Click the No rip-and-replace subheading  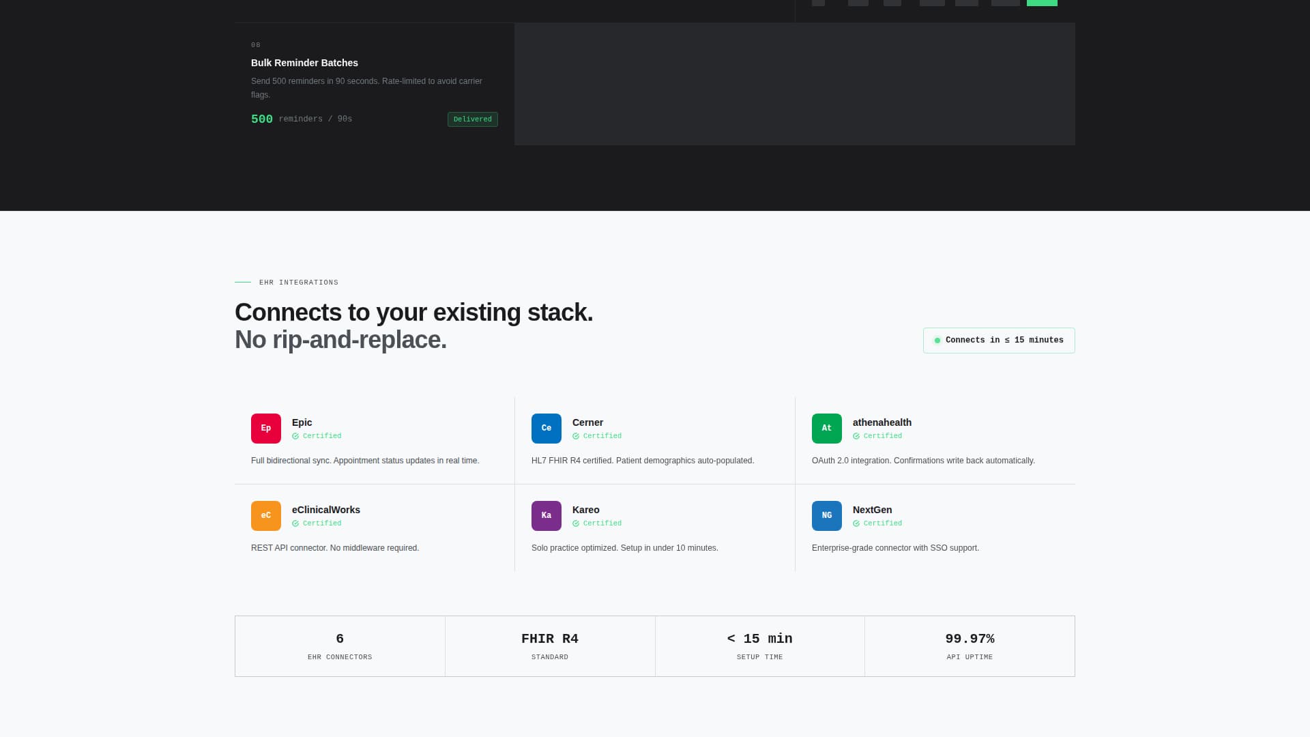pos(341,340)
